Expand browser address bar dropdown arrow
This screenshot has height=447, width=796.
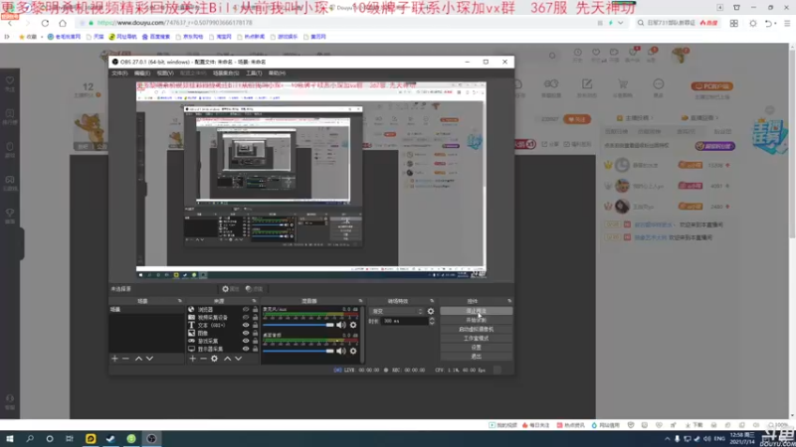pyautogui.click(x=620, y=23)
